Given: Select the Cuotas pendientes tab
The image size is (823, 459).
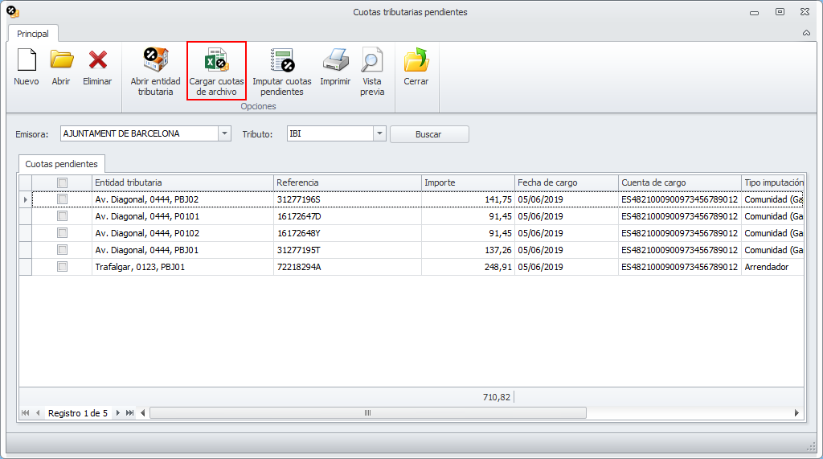Looking at the screenshot, I should tap(61, 164).
